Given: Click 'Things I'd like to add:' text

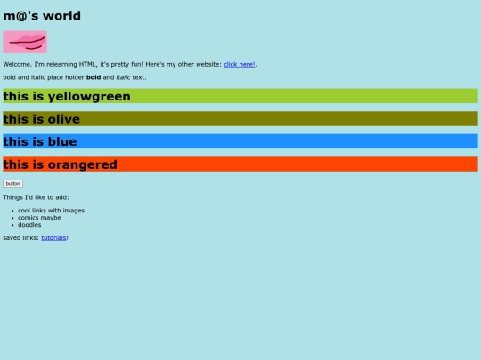Looking at the screenshot, I should point(36,197).
